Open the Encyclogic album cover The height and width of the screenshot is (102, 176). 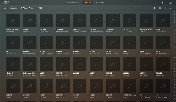tap(13, 64)
